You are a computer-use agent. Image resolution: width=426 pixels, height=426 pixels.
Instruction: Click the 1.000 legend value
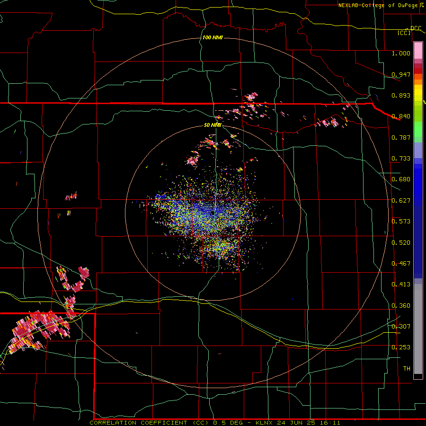[x=401, y=53]
